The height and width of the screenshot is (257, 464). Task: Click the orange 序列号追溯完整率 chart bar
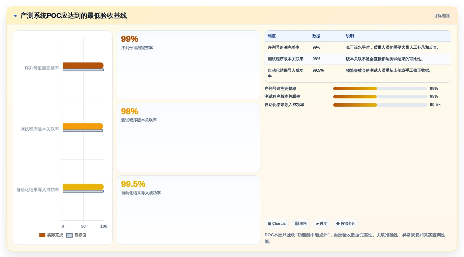click(83, 65)
